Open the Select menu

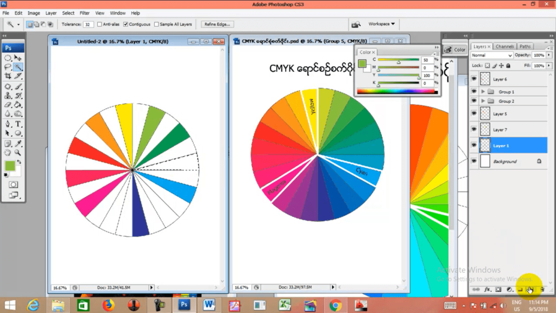68,13
